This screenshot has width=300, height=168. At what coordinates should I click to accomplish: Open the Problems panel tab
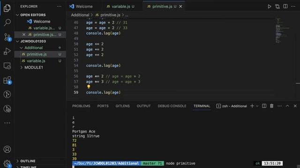(x=81, y=106)
